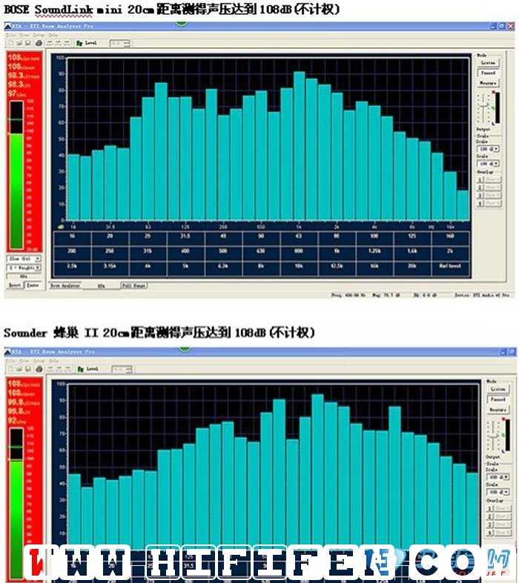Click Overlay 1 button in lower window
519x583 pixels.
coord(490,508)
